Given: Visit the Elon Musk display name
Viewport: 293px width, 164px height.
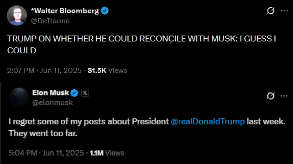Looking at the screenshot, I should [51, 93].
